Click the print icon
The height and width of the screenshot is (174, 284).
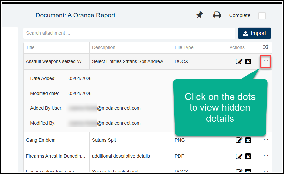(217, 15)
